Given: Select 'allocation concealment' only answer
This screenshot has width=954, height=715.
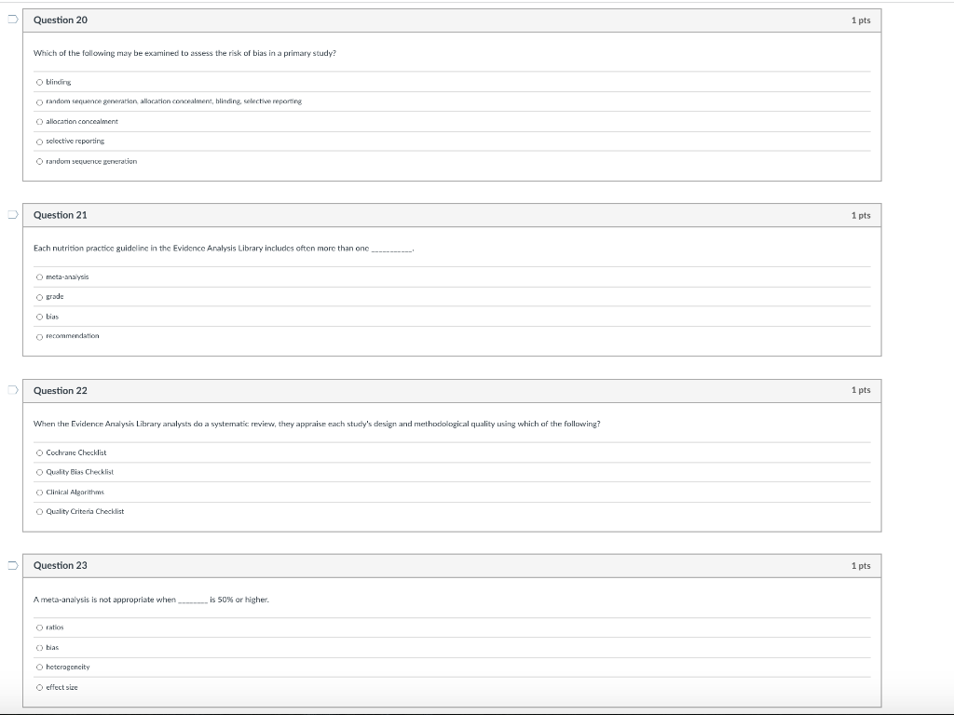Looking at the screenshot, I should pyautogui.click(x=39, y=122).
